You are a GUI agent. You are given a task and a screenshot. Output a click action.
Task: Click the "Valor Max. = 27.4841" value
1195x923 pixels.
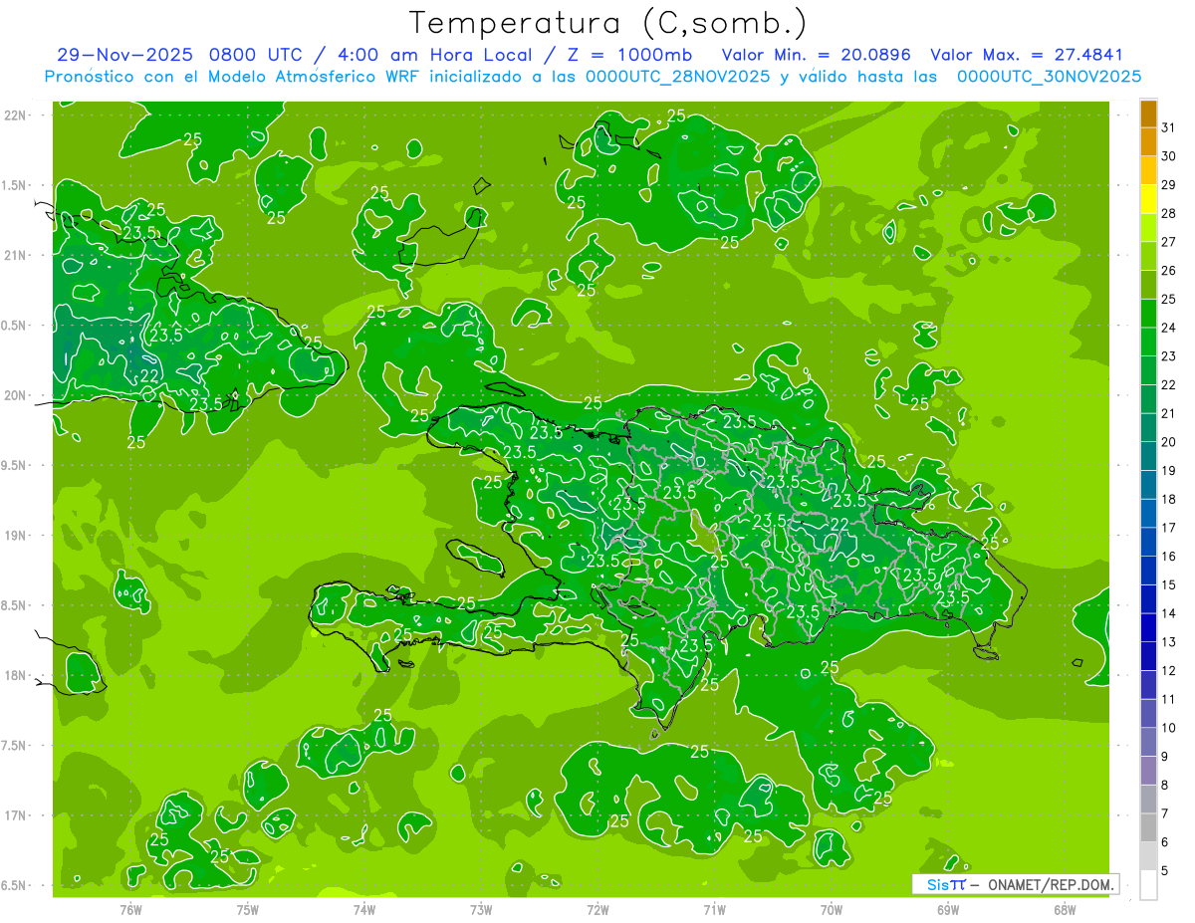coord(1027,55)
